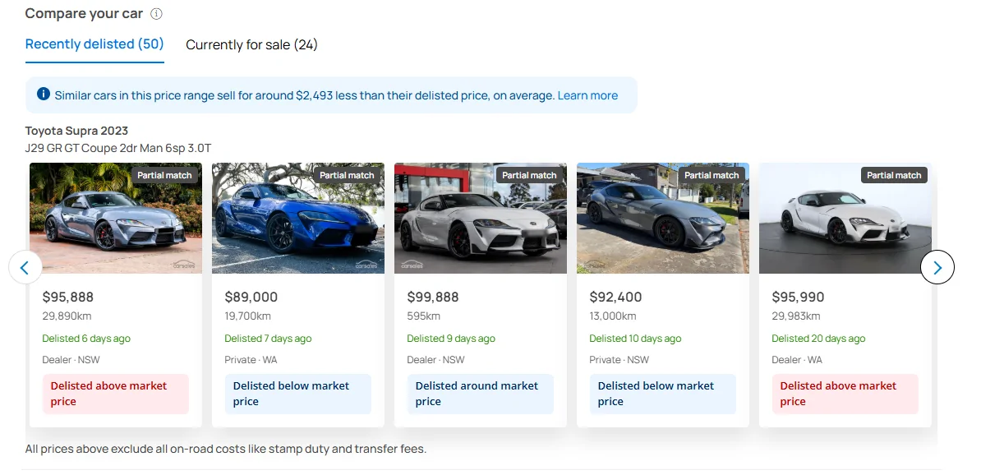Go to previous cars with left arrow

25,267
